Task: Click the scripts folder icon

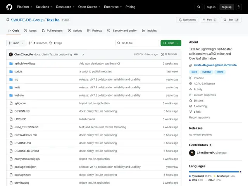Action: point(11,71)
